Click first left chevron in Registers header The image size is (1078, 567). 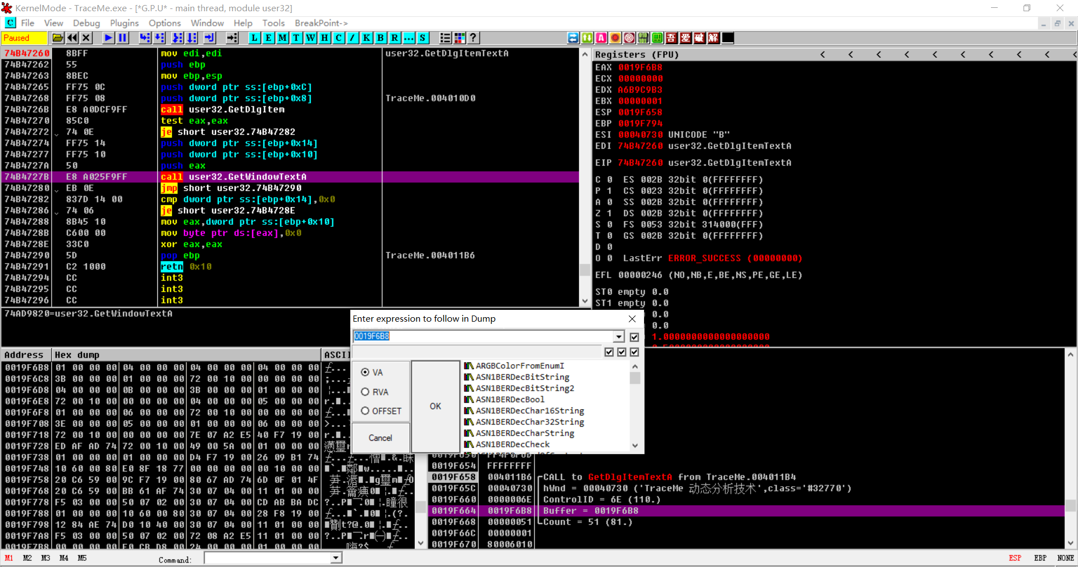coord(823,54)
